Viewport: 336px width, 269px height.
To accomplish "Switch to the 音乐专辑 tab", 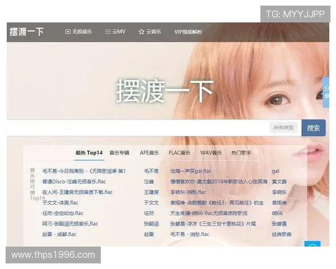I will [x=119, y=152].
